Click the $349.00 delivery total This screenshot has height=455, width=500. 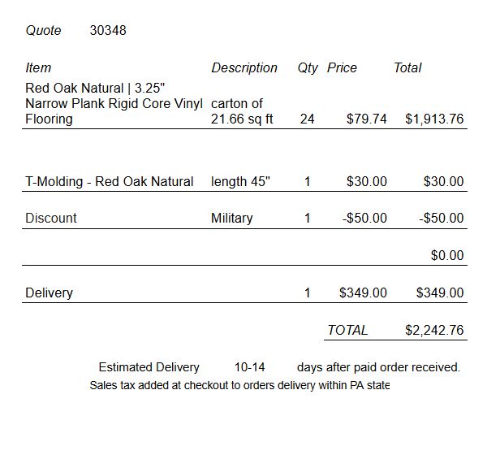(440, 292)
